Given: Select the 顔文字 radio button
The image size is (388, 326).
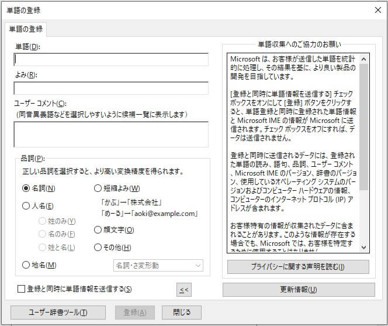Looking at the screenshot, I should tap(98, 230).
